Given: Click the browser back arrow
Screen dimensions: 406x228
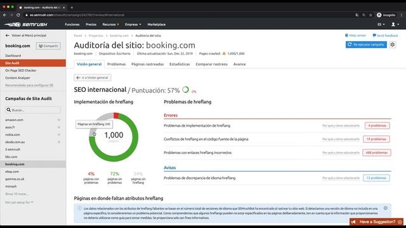Looking at the screenshot, I should [x=4, y=15].
